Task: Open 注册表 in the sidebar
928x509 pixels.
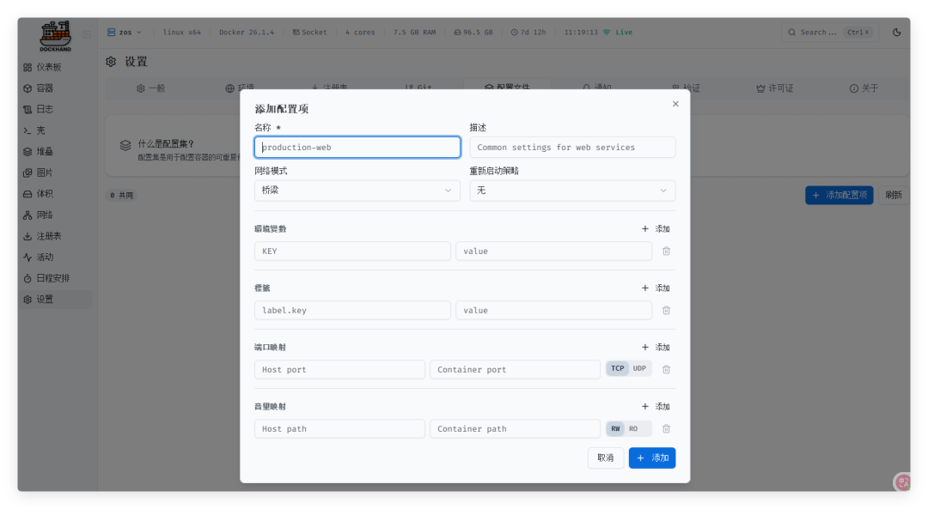Action: tap(56, 236)
